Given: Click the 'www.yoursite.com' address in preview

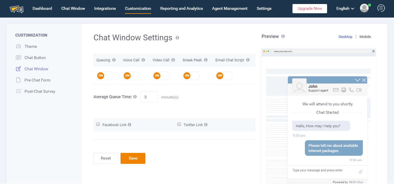Looking at the screenshot, I should [x=283, y=51].
